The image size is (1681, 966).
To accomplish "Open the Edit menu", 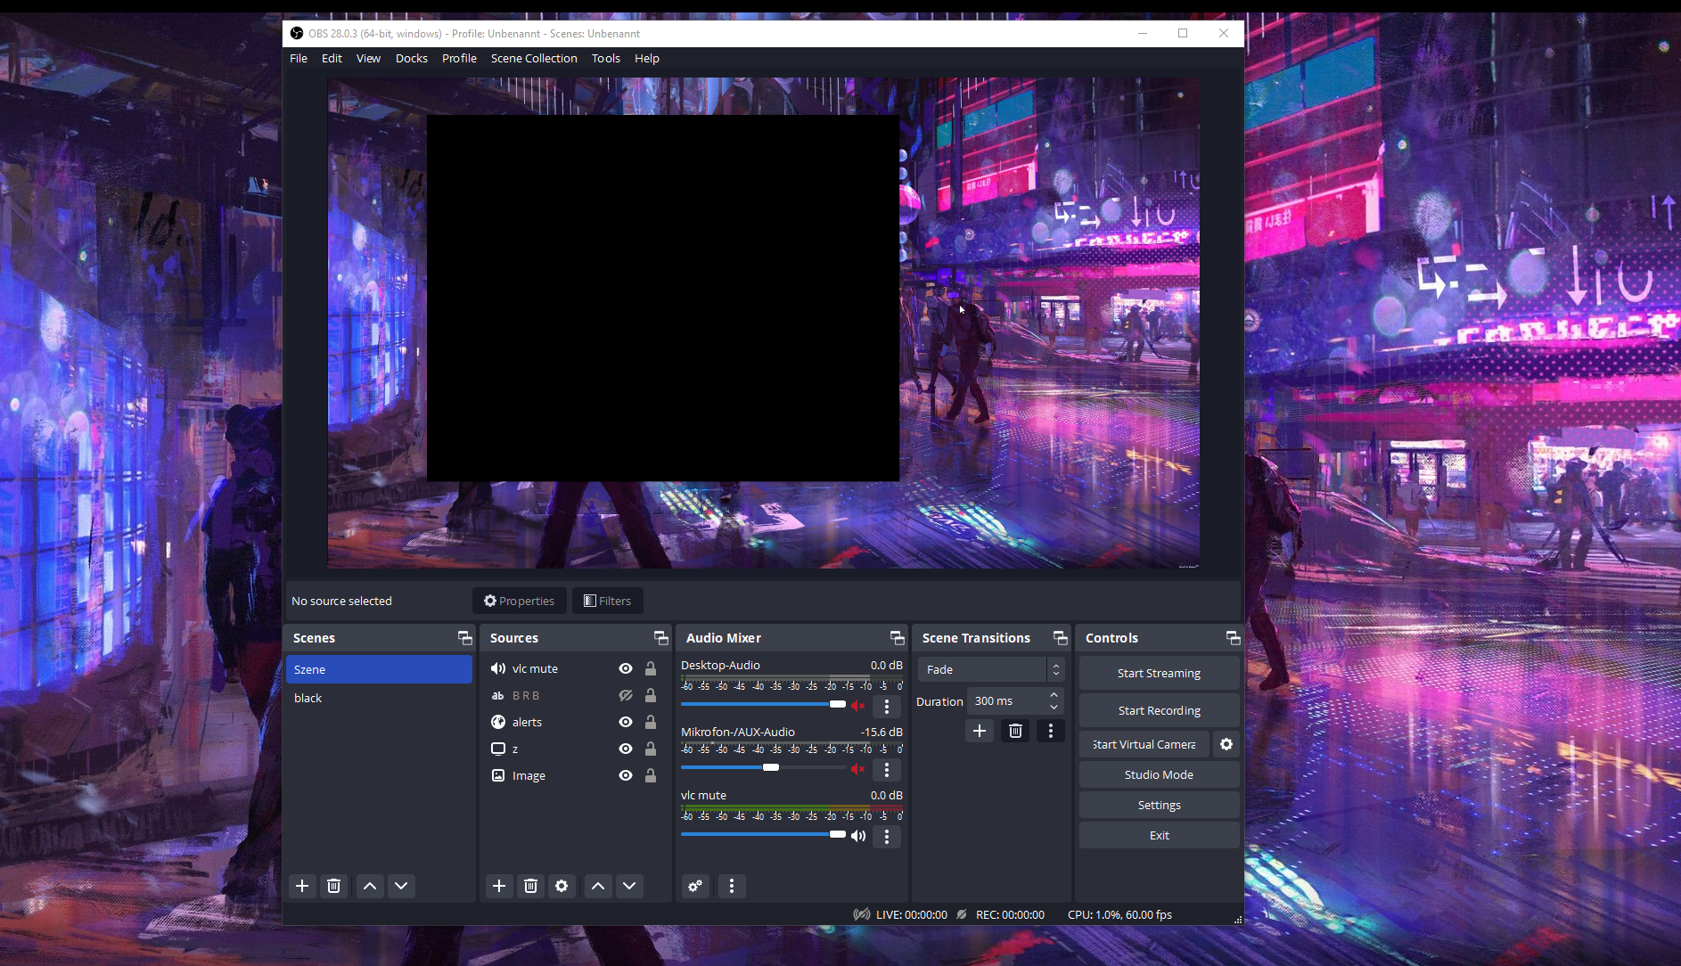I will [x=332, y=58].
